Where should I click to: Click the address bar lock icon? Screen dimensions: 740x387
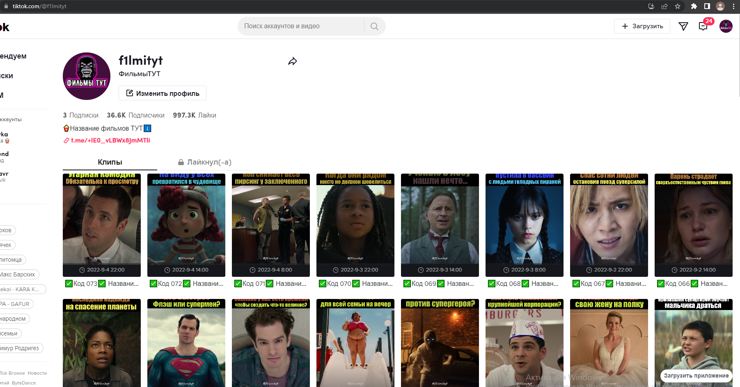click(6, 6)
